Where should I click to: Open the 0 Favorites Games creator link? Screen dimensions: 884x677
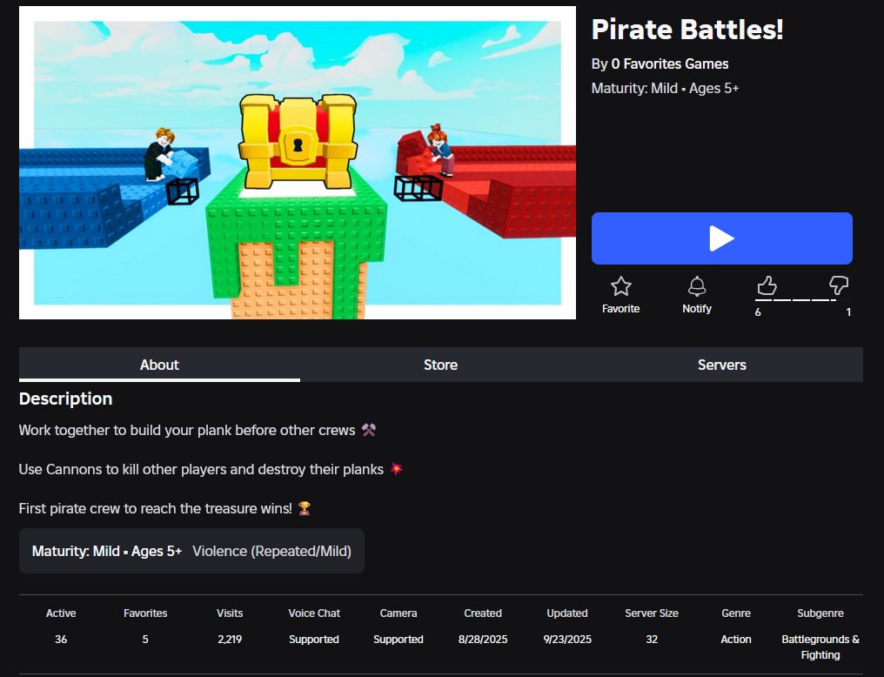tap(670, 64)
